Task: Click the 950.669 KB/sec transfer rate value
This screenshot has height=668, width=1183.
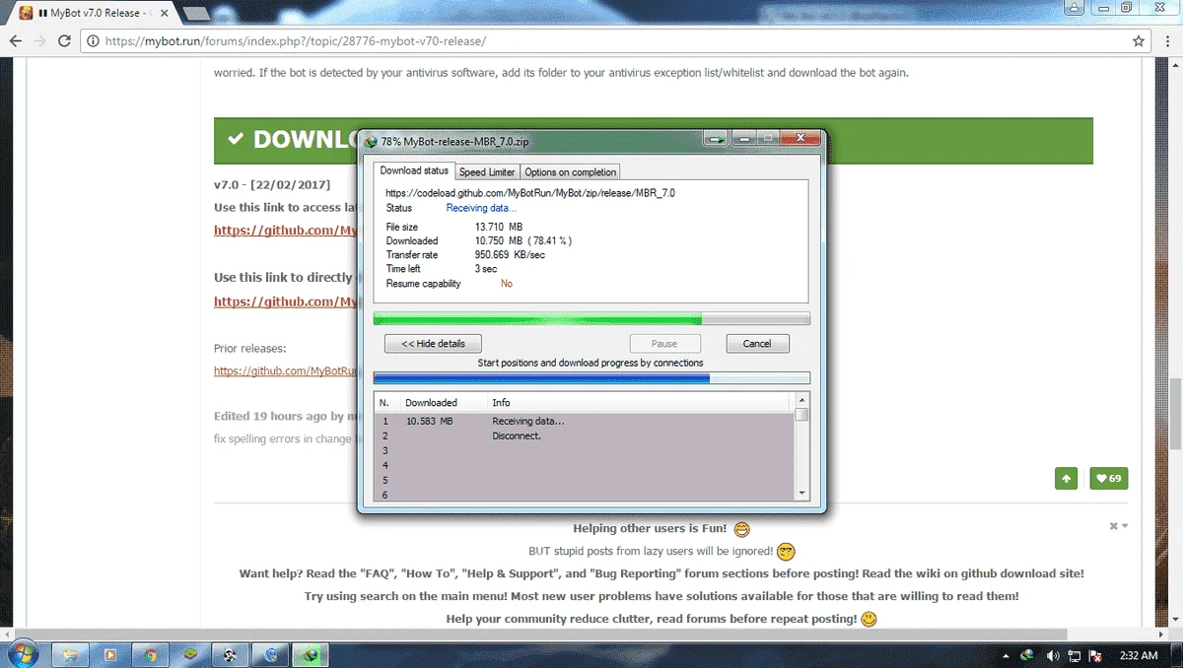Action: pos(510,255)
